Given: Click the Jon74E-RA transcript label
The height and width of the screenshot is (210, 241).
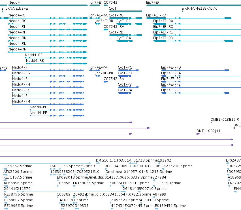Looking at the screenshot, I should 98,15.
